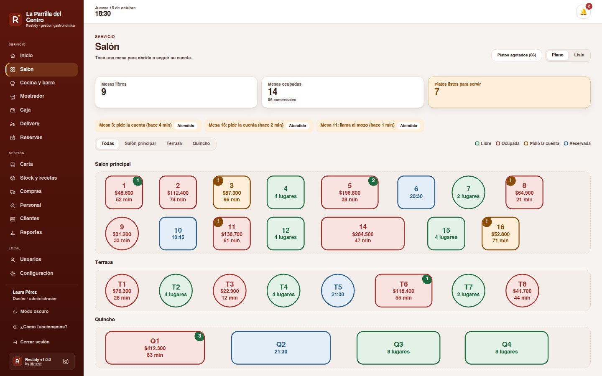Open the Reportes chart icon
Screen dimensions: 602x376
point(13,233)
